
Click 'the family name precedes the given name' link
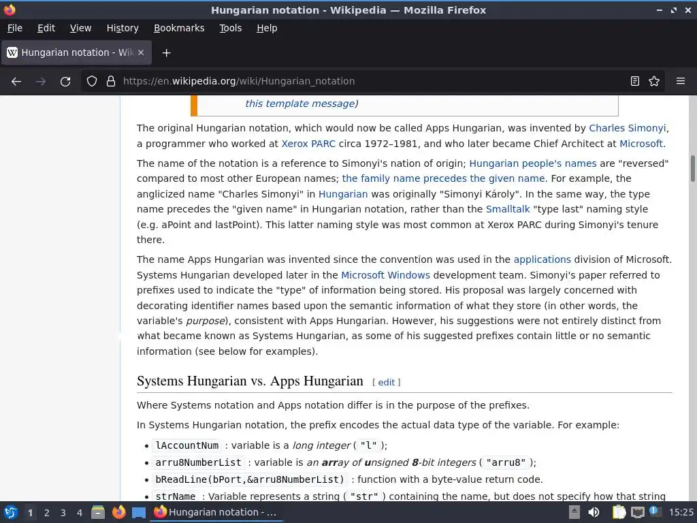coord(443,178)
